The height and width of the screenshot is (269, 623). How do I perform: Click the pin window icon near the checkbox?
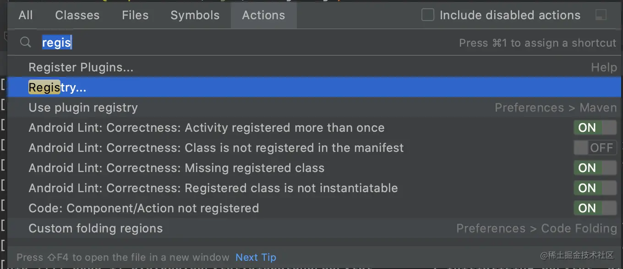pyautogui.click(x=601, y=15)
